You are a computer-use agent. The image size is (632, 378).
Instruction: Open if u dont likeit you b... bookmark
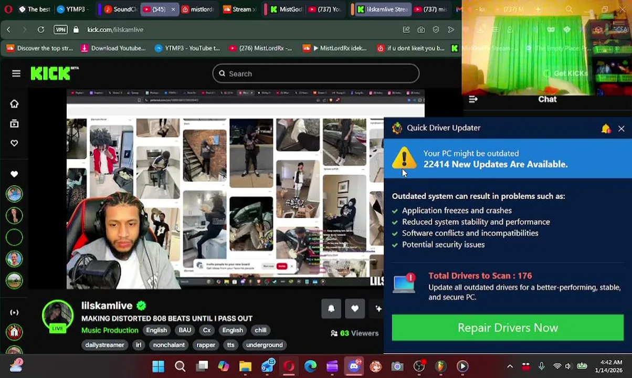[410, 48]
